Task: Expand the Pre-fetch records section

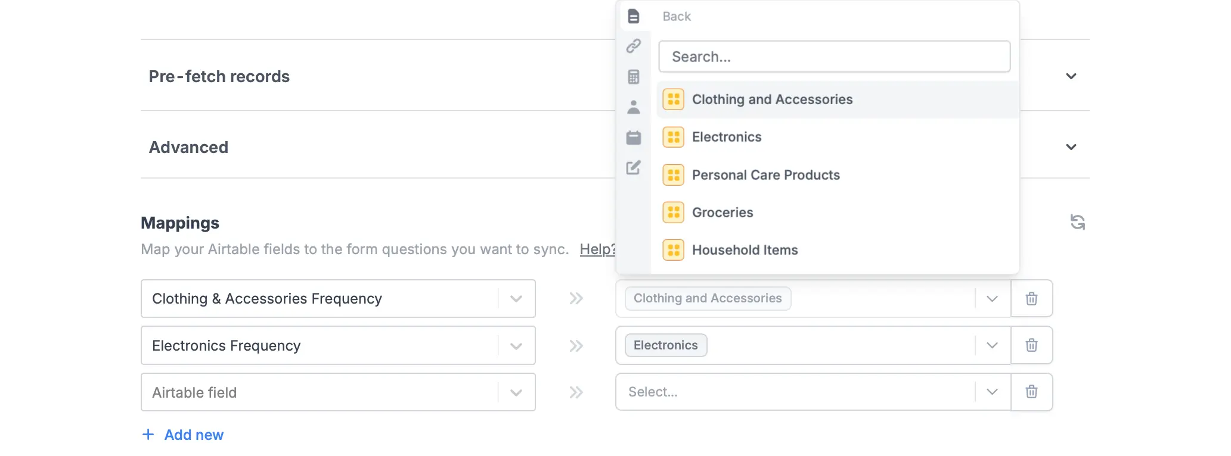Action: tap(1071, 76)
